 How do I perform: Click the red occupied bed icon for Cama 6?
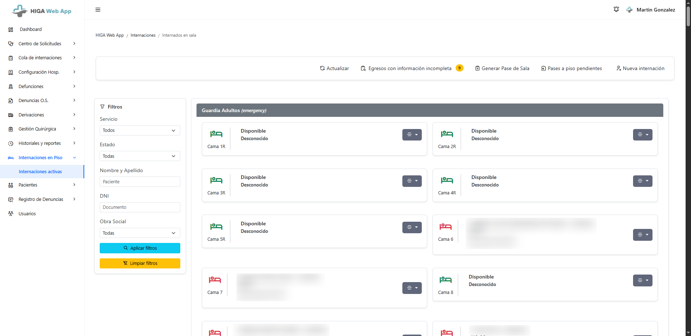[x=446, y=227]
